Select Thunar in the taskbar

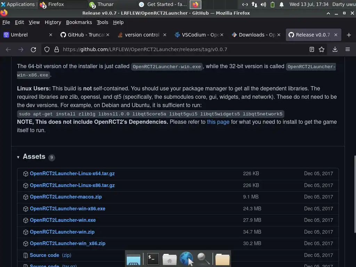pos(112,4)
